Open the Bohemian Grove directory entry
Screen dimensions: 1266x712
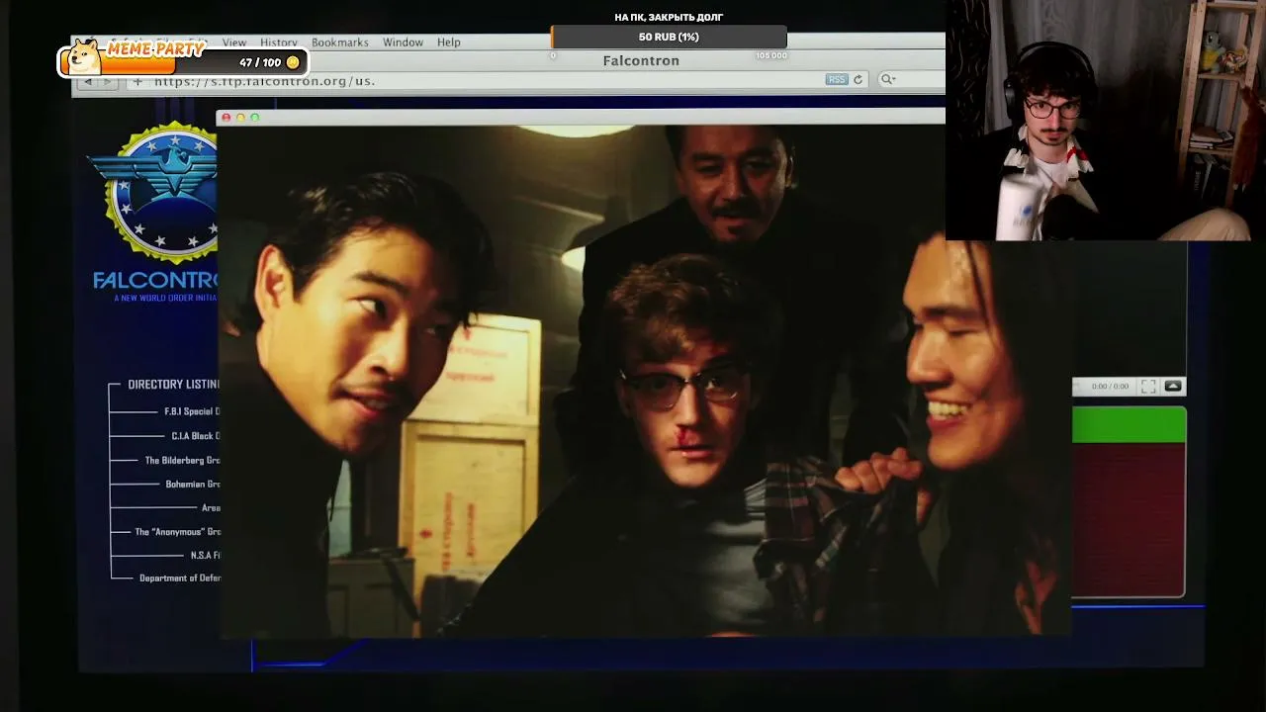click(193, 485)
